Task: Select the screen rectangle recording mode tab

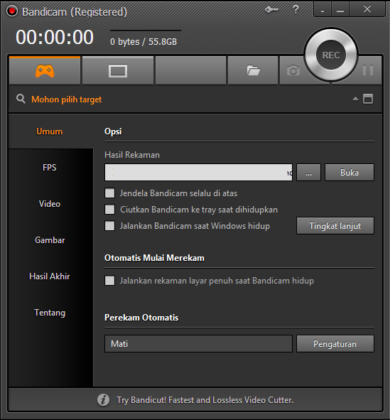Action: coord(118,70)
